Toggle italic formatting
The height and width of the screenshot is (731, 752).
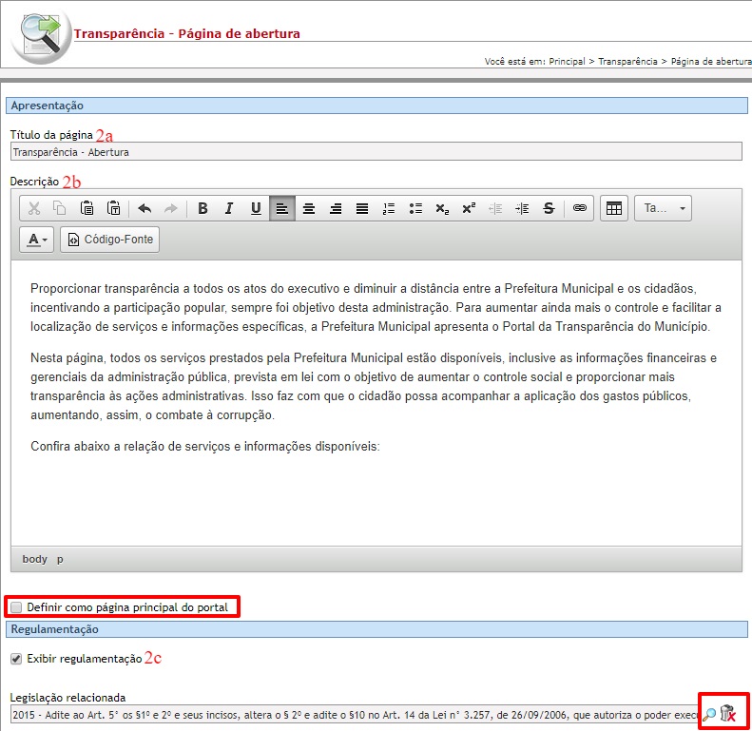click(x=229, y=208)
